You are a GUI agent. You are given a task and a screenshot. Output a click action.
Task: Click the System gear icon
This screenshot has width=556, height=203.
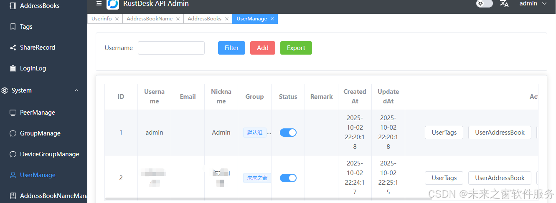(5, 90)
